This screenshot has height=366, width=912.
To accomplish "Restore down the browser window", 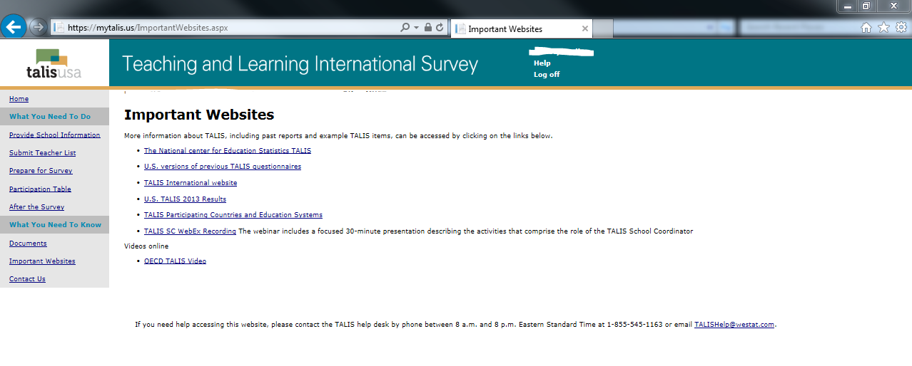I will click(x=866, y=6).
